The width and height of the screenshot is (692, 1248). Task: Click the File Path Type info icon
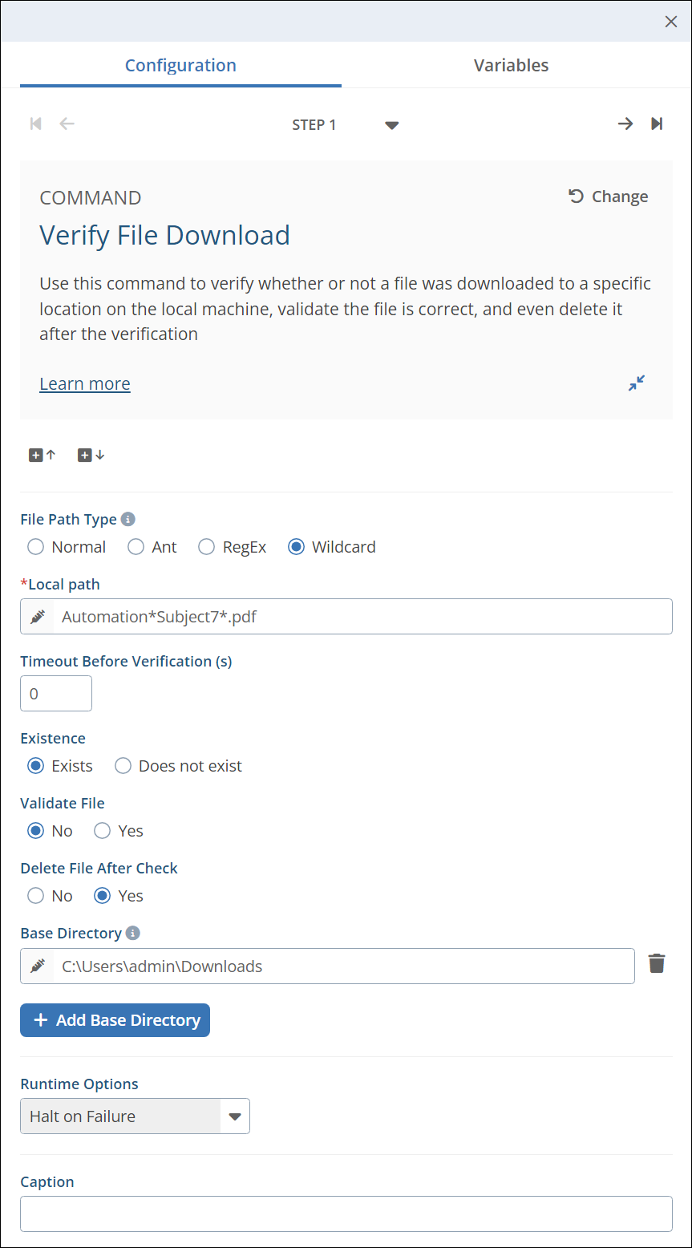(x=128, y=519)
